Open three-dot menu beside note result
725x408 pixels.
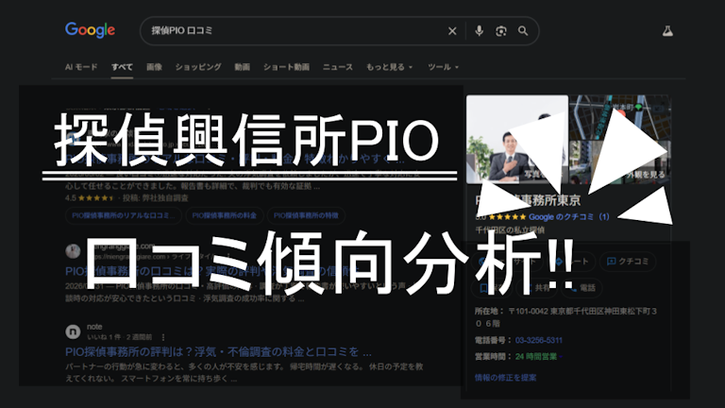click(x=163, y=337)
